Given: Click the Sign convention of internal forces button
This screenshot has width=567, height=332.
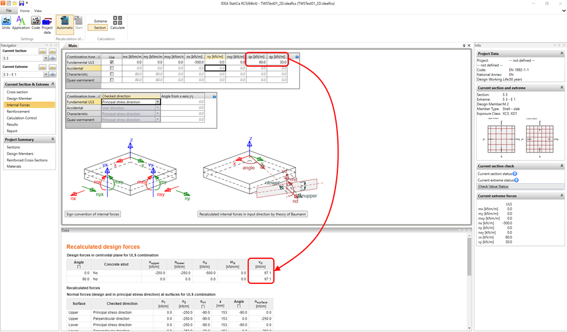Looking at the screenshot, I should pyautogui.click(x=92, y=214).
